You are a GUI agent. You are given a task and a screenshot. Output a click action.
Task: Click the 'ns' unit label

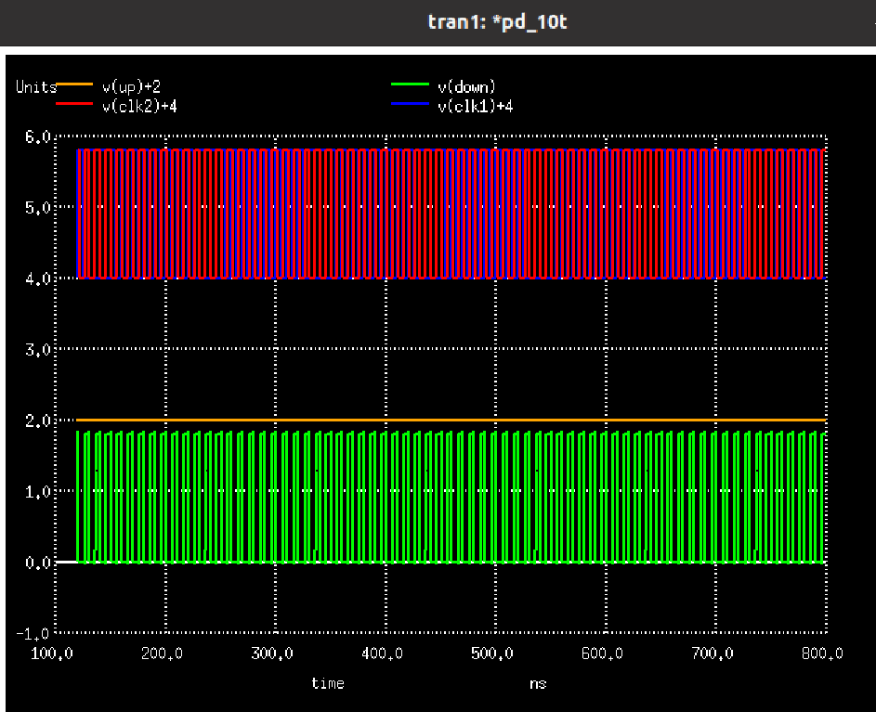click(538, 684)
